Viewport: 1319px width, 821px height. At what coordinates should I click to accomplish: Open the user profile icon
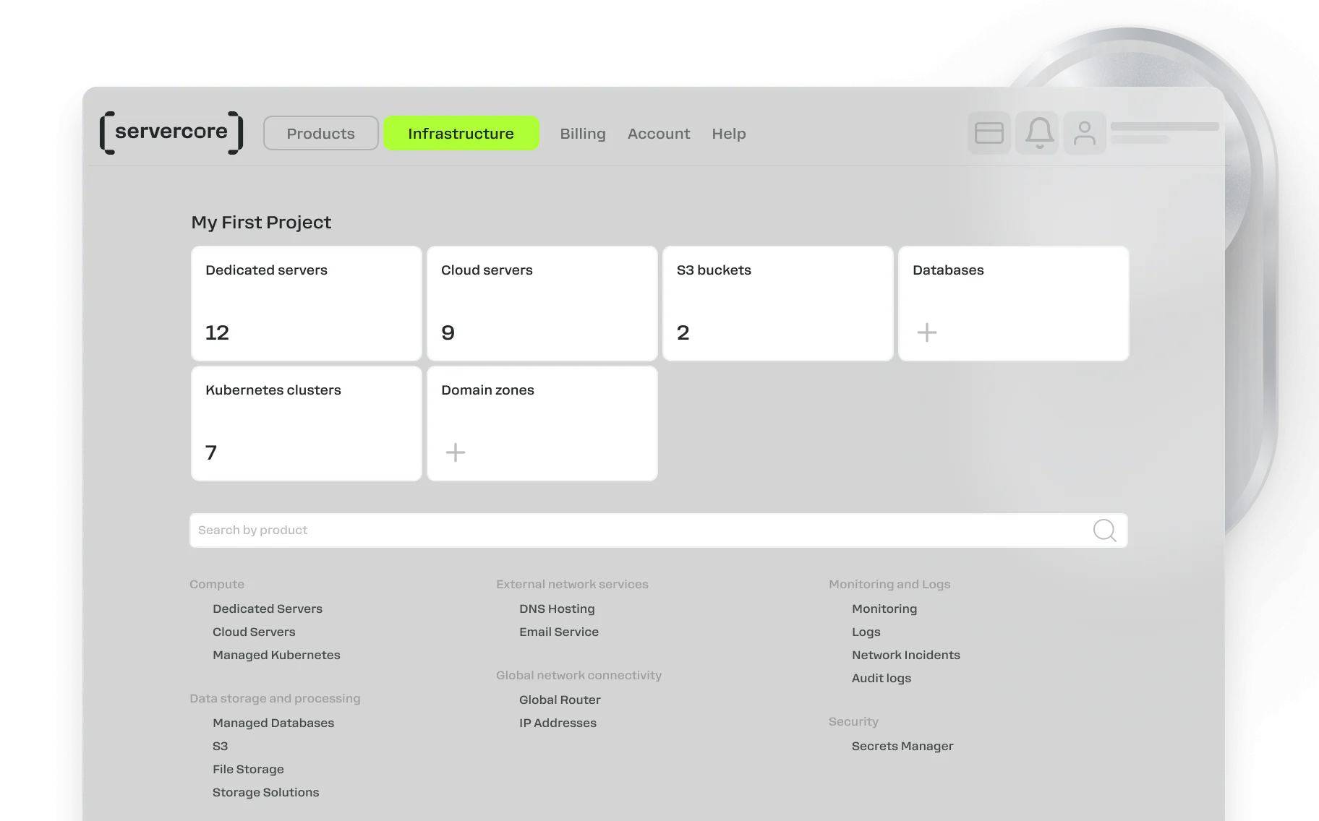[x=1084, y=133]
